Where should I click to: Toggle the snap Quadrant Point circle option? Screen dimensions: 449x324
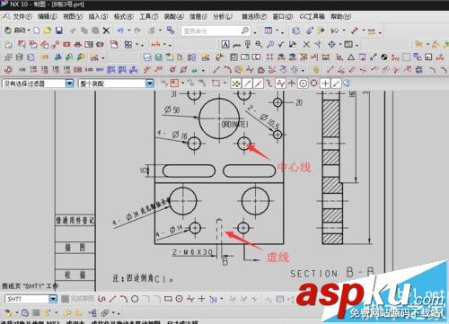[314, 83]
